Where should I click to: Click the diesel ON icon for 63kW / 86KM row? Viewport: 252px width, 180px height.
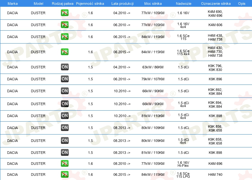tap(64, 67)
